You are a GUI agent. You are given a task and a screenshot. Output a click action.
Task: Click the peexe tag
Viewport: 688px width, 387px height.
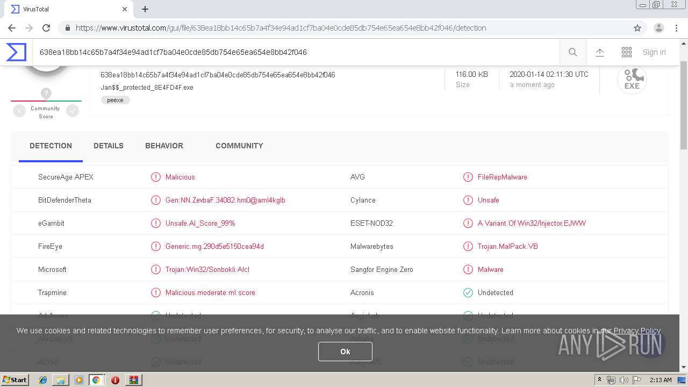coord(115,100)
